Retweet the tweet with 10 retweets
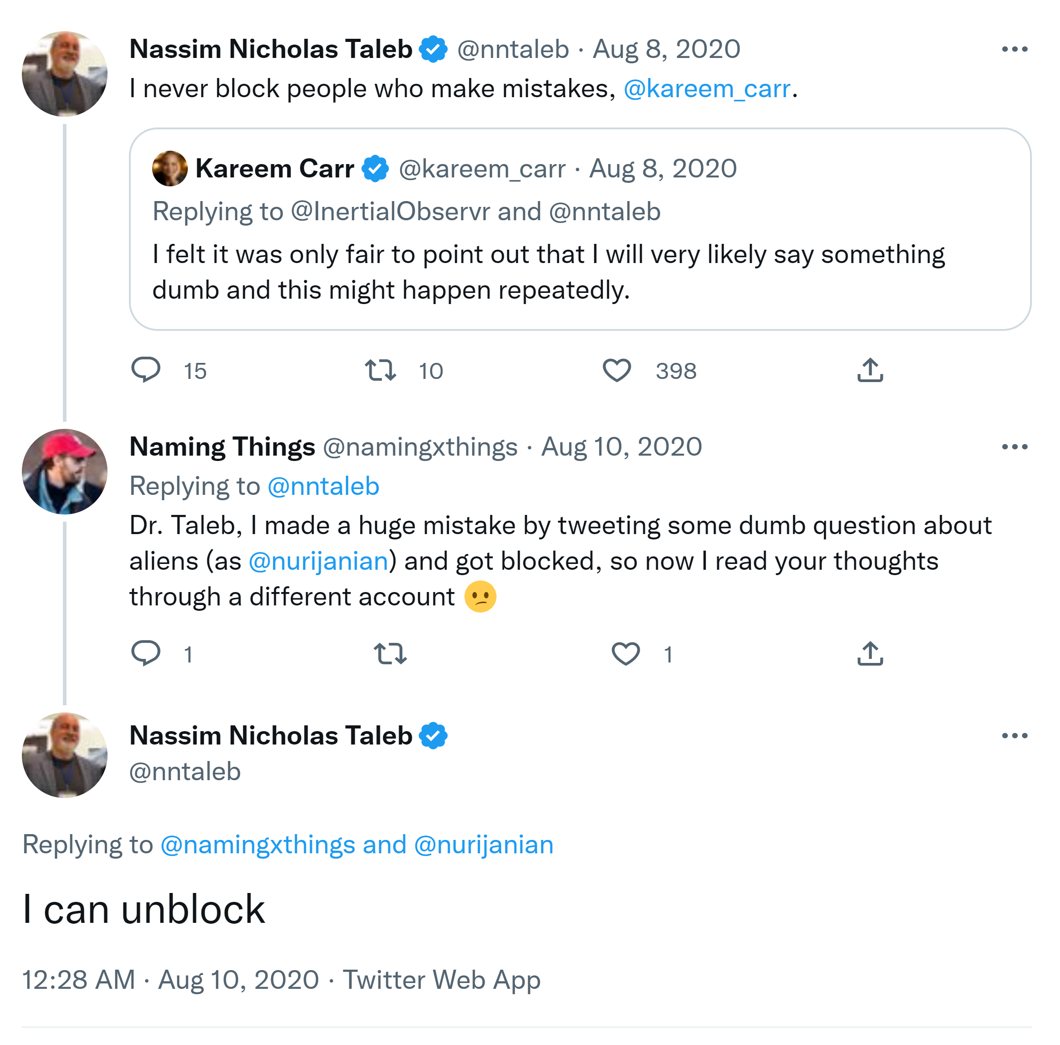This screenshot has height=1045, width=1060. tap(380, 370)
